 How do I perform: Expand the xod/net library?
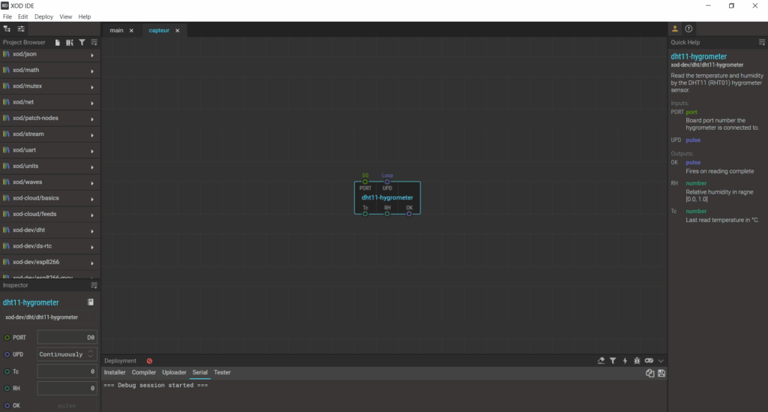92,103
